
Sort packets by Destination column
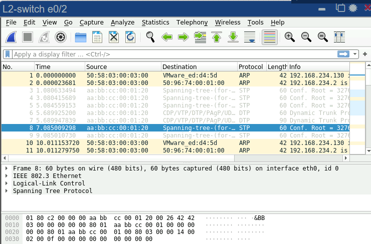pos(199,67)
